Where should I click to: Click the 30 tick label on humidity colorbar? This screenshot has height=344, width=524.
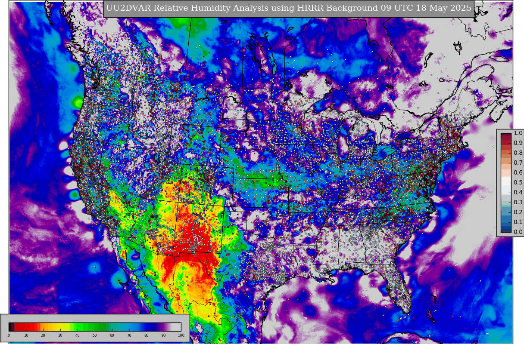(x=60, y=335)
